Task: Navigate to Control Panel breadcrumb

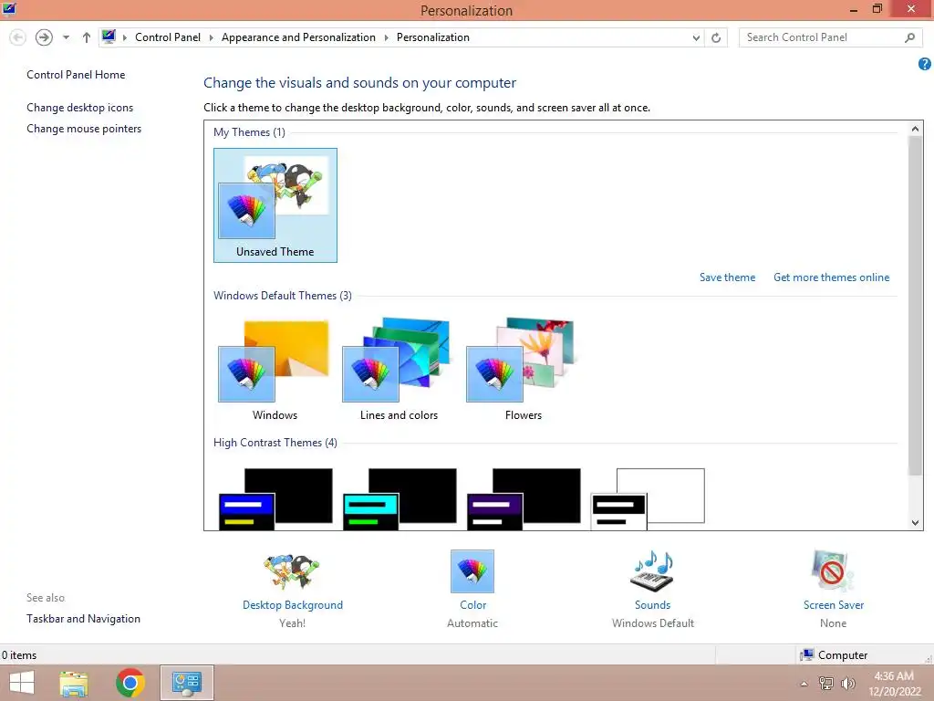Action: pyautogui.click(x=168, y=37)
